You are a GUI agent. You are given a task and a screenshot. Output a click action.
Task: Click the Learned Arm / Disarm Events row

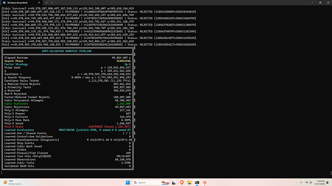click(67, 133)
